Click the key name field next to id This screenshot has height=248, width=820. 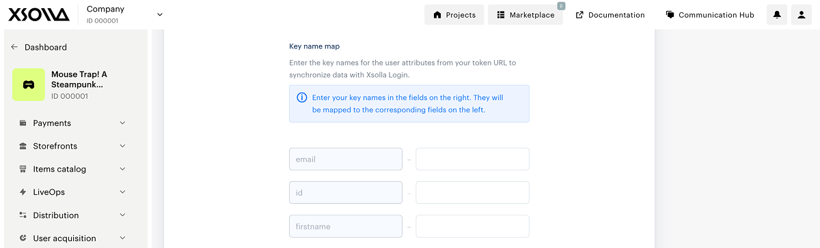472,193
